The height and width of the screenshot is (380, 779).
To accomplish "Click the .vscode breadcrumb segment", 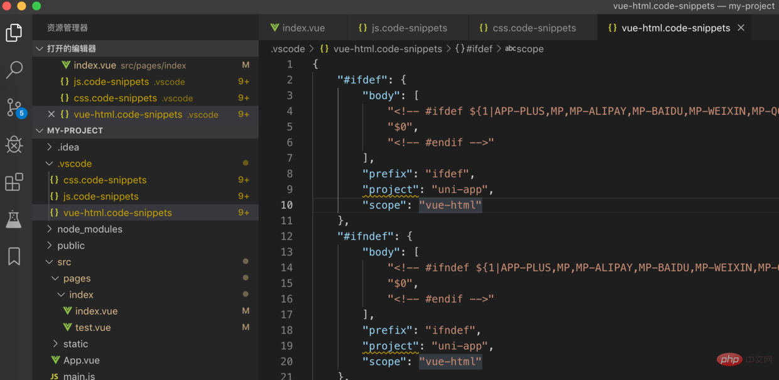I will (x=288, y=49).
